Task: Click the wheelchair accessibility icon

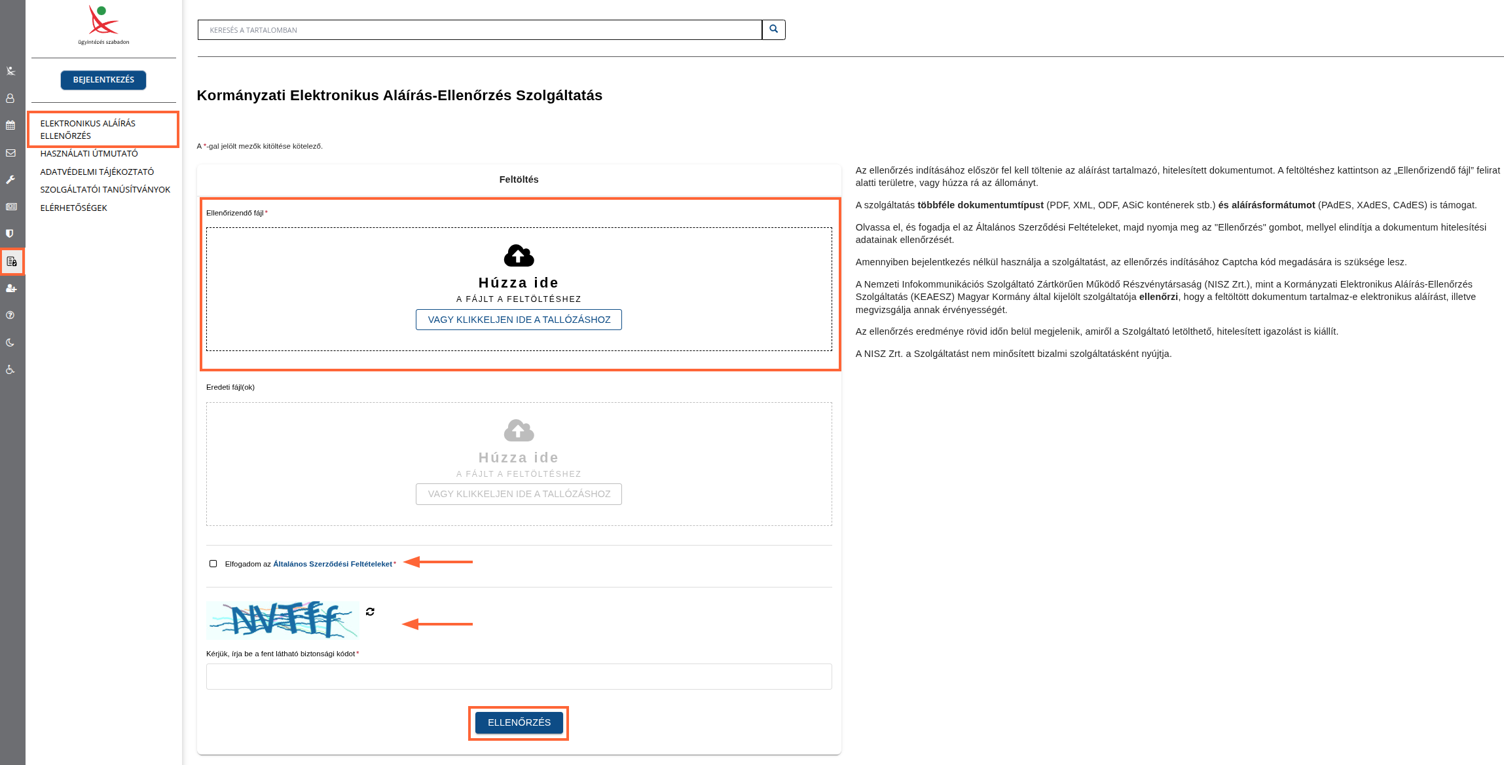Action: point(10,369)
